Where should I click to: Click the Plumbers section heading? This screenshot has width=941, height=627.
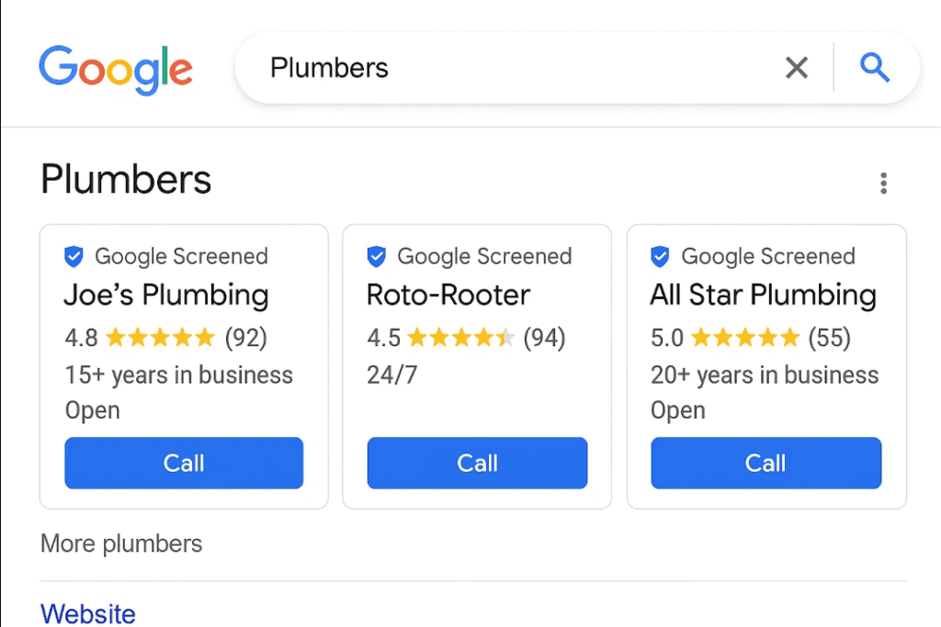(126, 179)
